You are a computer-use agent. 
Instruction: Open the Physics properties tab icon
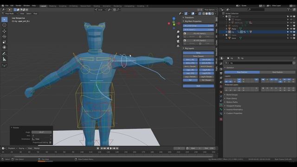[x=221, y=96]
